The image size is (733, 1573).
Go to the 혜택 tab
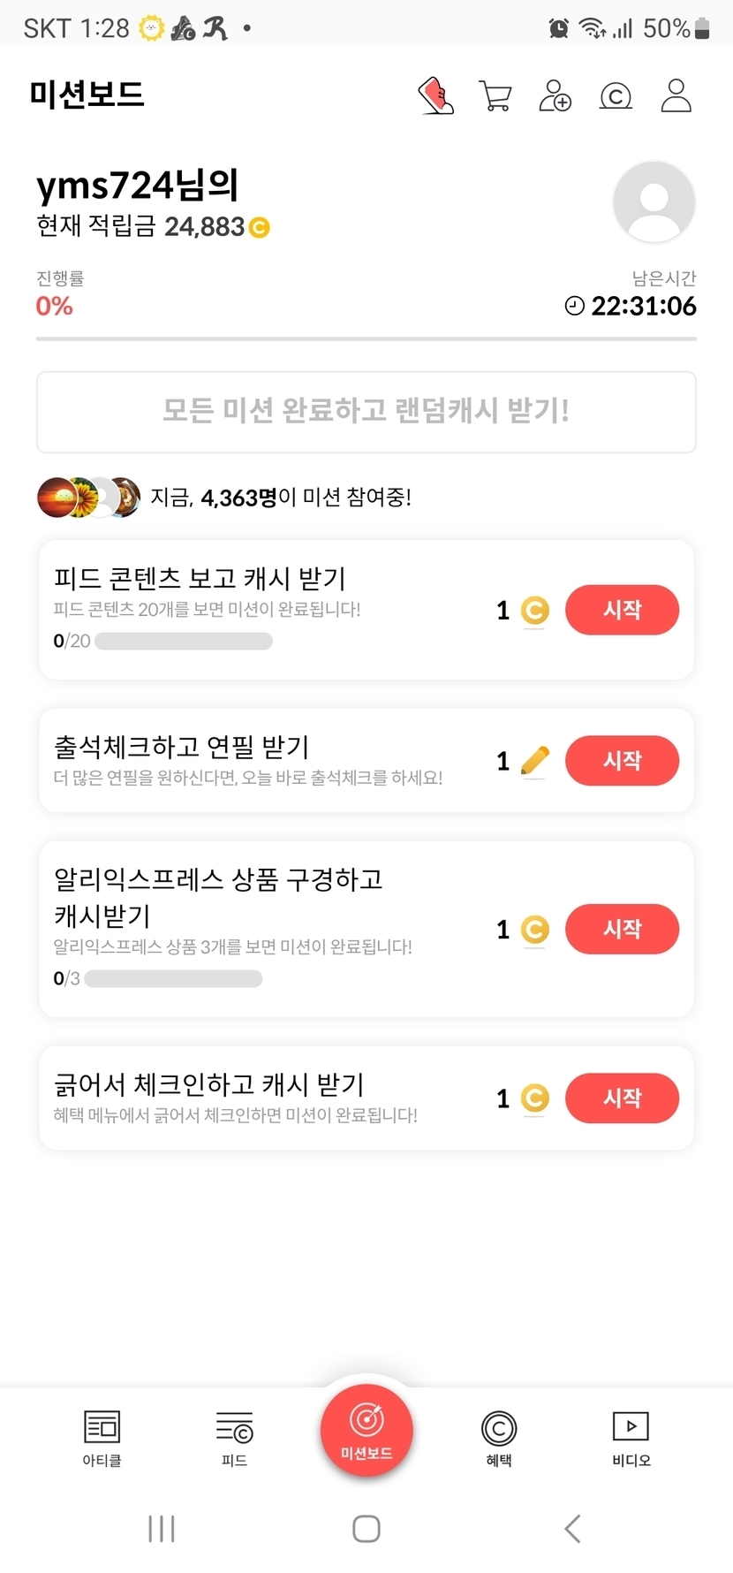pos(499,1438)
